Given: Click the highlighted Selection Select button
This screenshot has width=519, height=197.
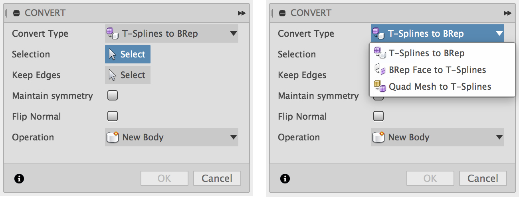Looking at the screenshot, I should 128,55.
